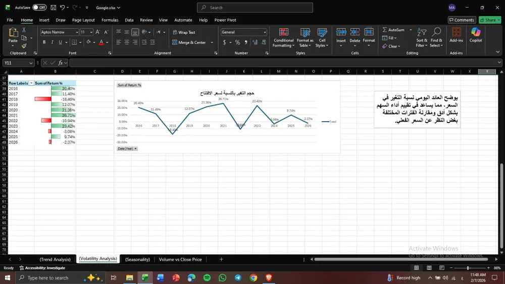Click the Comments button
The width and height of the screenshot is (505, 284).
point(462,20)
